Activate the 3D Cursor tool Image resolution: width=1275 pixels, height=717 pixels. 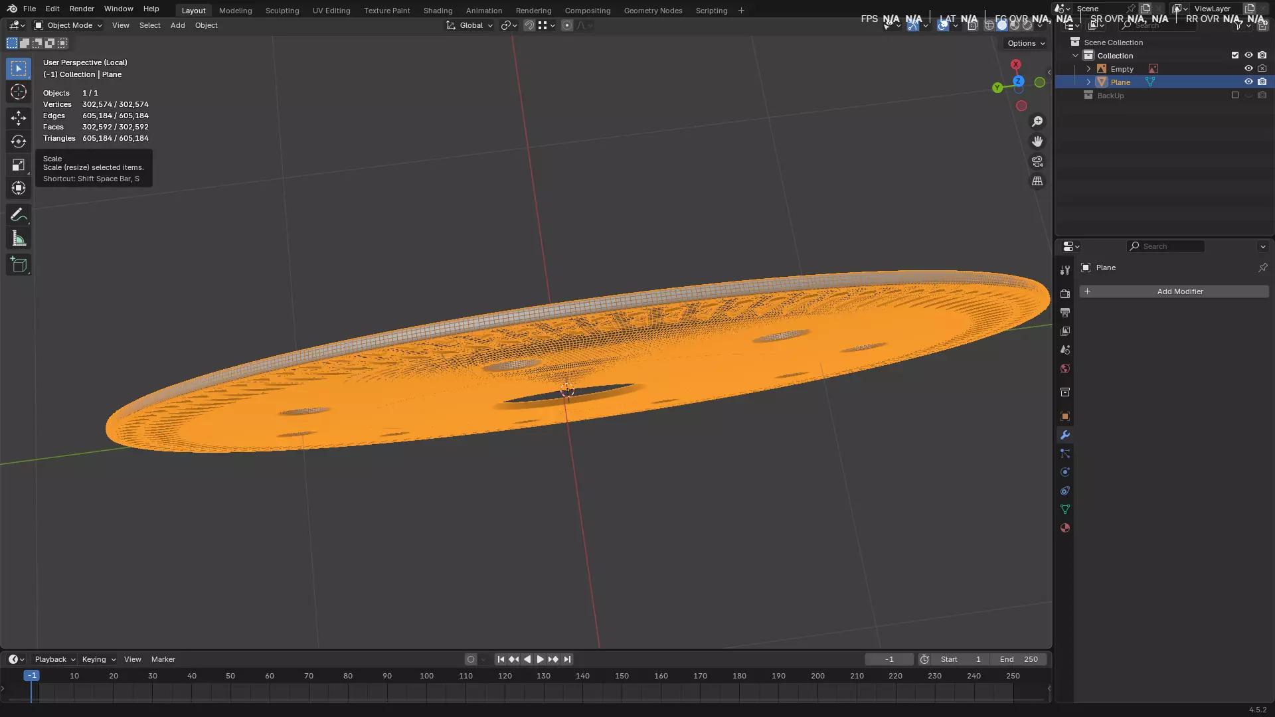click(19, 92)
